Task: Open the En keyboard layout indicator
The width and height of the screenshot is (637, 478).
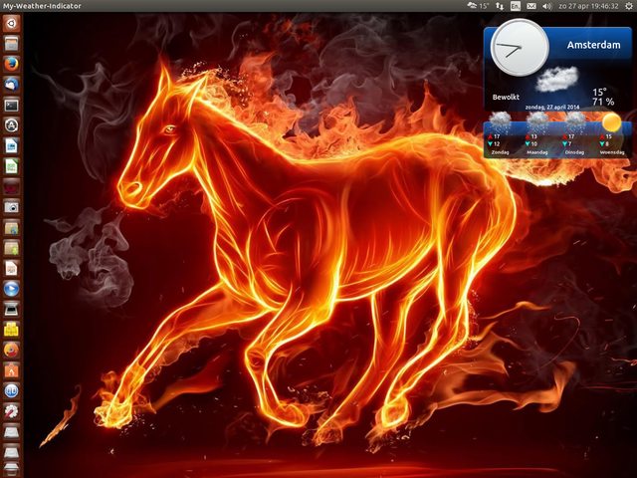Action: tap(516, 6)
